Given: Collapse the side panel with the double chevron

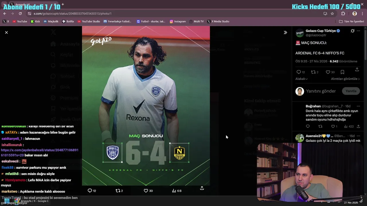Looking at the screenshot, I should pyautogui.click(x=285, y=33).
